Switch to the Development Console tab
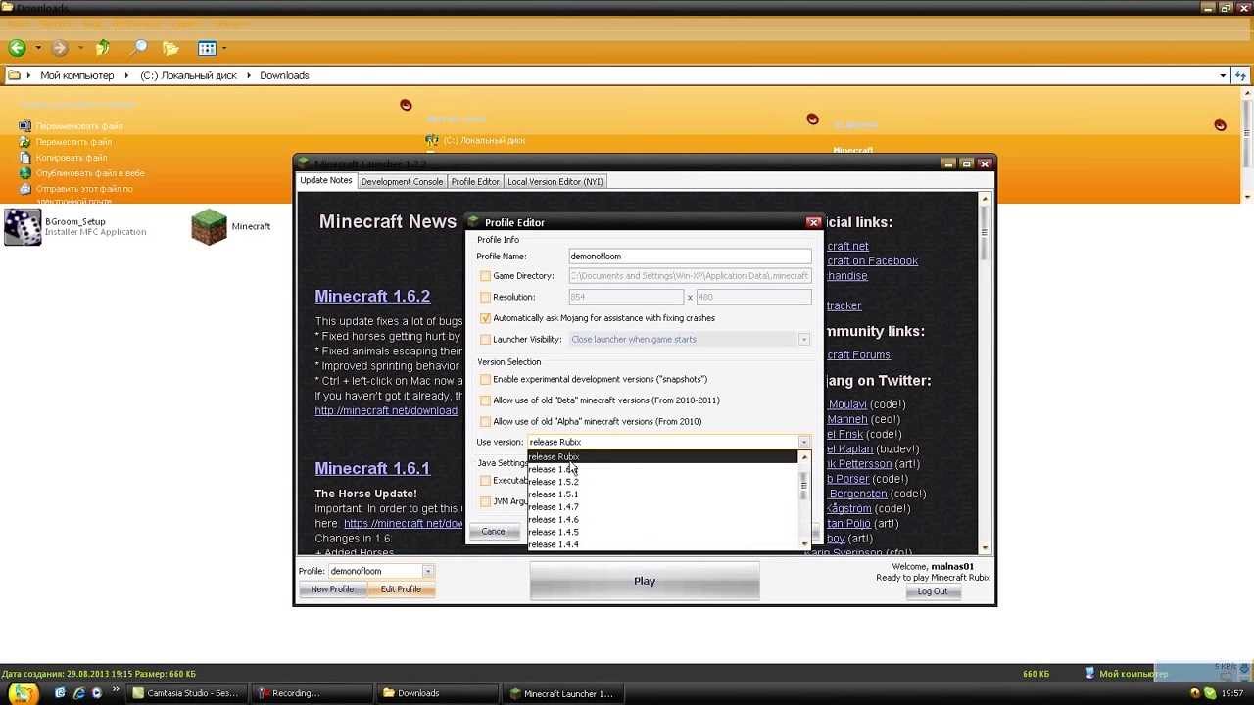The height and width of the screenshot is (705, 1254). tap(402, 182)
